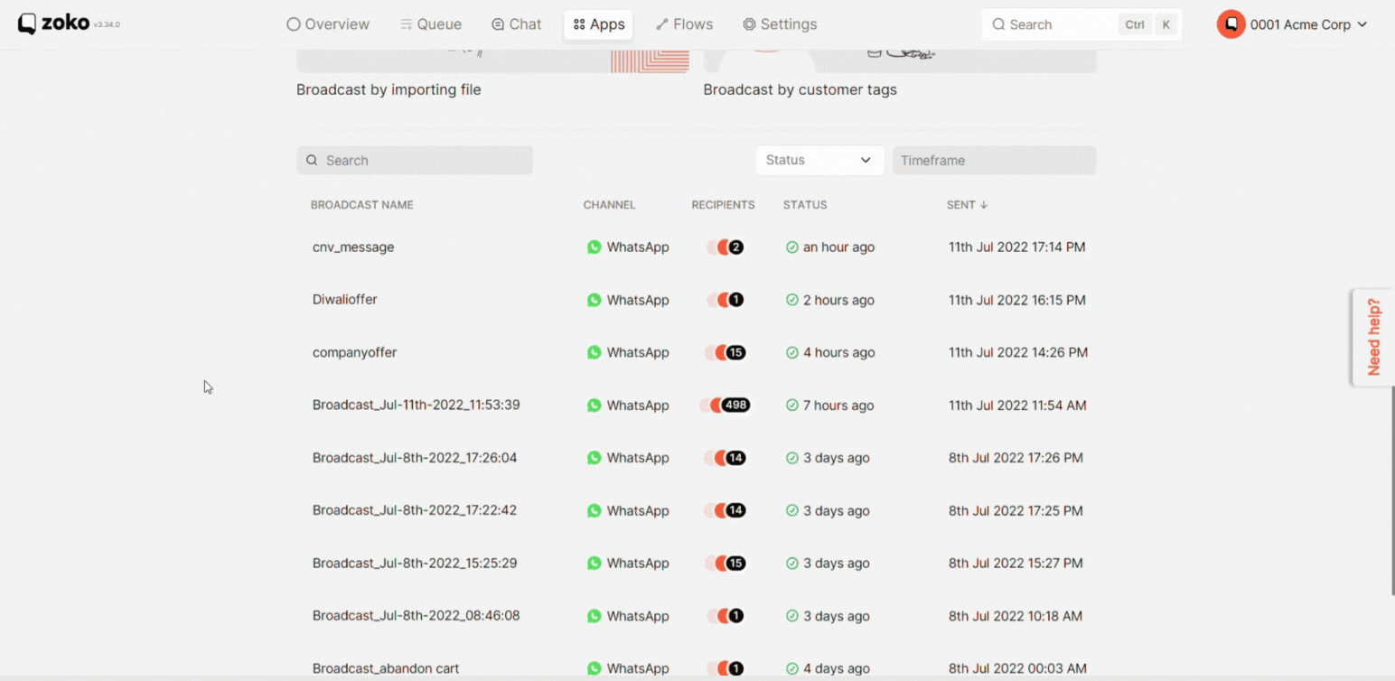Image resolution: width=1395 pixels, height=681 pixels.
Task: Open the Settings tab
Action: (x=780, y=24)
